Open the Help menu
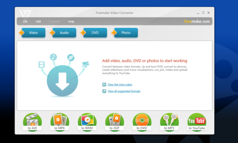The image size is (238, 143). tap(71, 21)
